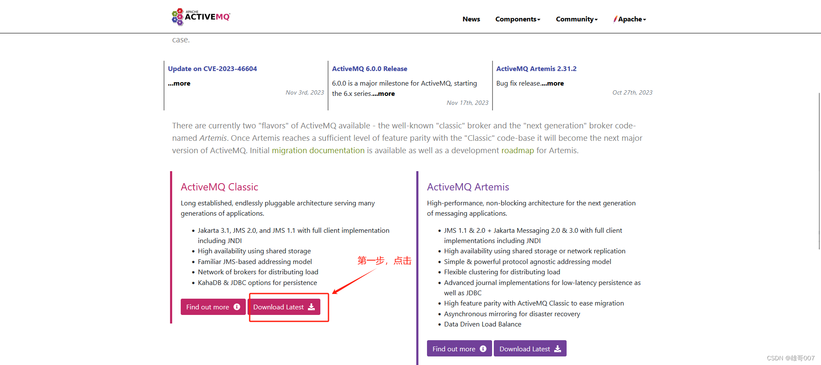Click the Nov 3rd, 2023 date
Screen dimensions: 821x365
(x=305, y=92)
